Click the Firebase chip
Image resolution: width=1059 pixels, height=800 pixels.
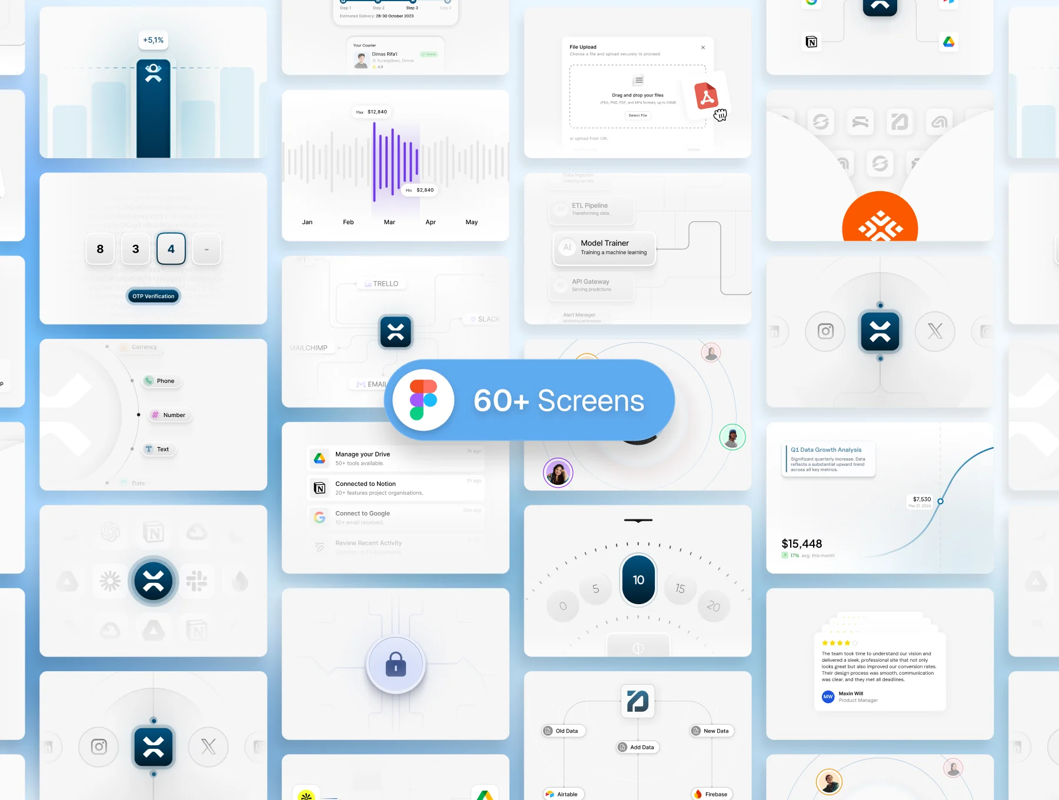(712, 794)
